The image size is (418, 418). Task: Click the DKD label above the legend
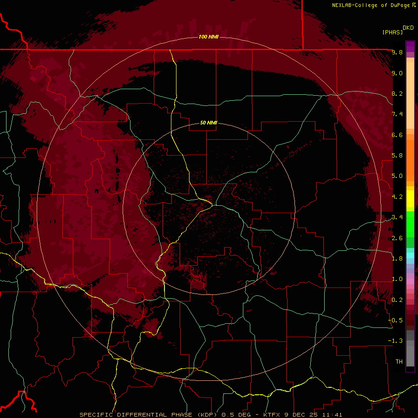point(408,28)
